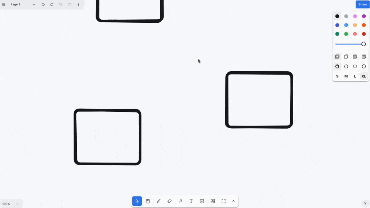The height and width of the screenshot is (208, 370).
Task: Click the undo arrow
Action: pos(43,5)
